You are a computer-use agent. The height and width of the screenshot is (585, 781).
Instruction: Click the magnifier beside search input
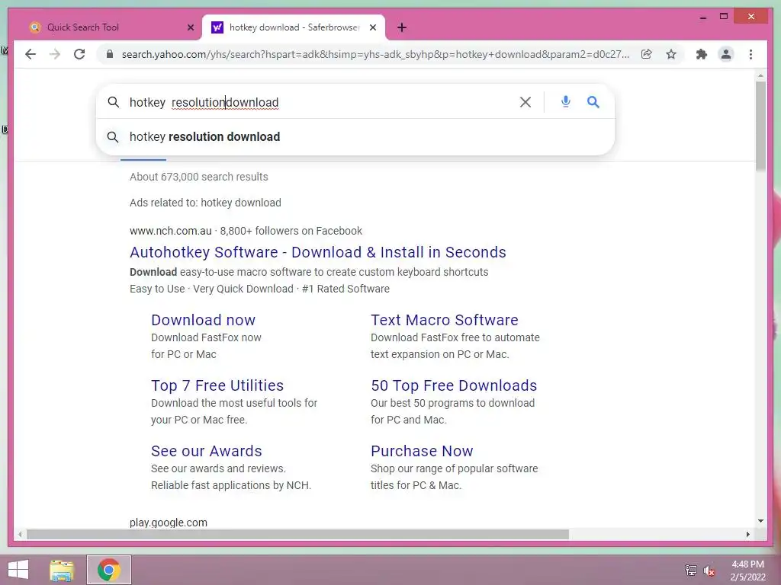pyautogui.click(x=114, y=102)
